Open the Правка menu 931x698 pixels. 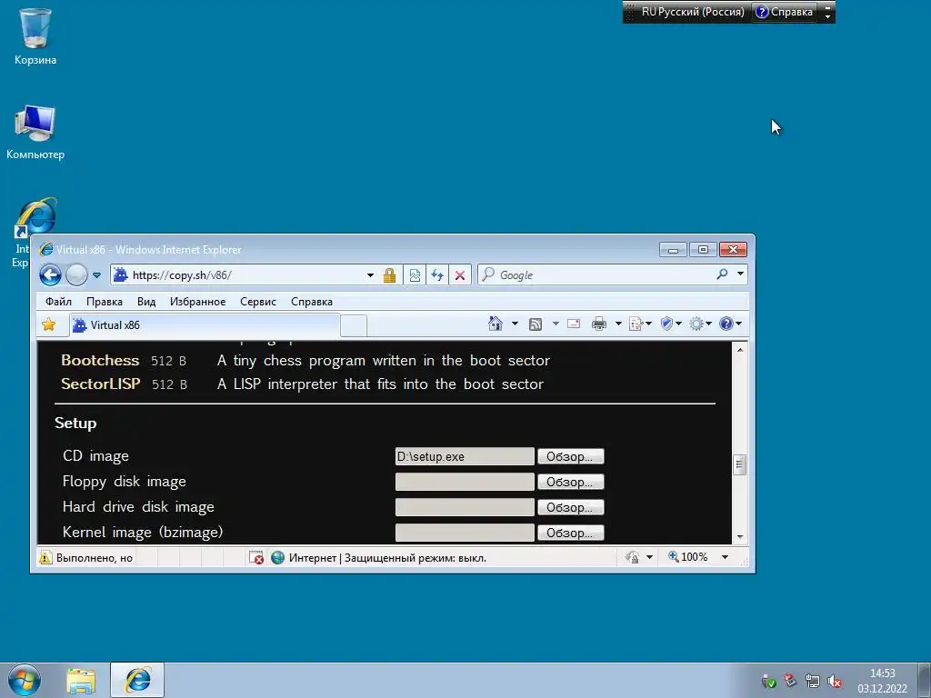click(105, 302)
